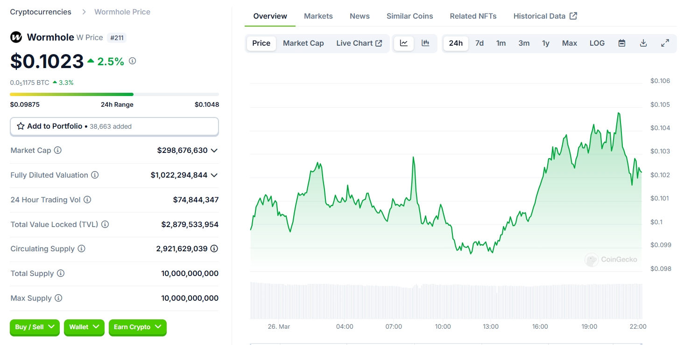Toggle LOG scale on chart
This screenshot has height=345, width=684.
tap(597, 43)
